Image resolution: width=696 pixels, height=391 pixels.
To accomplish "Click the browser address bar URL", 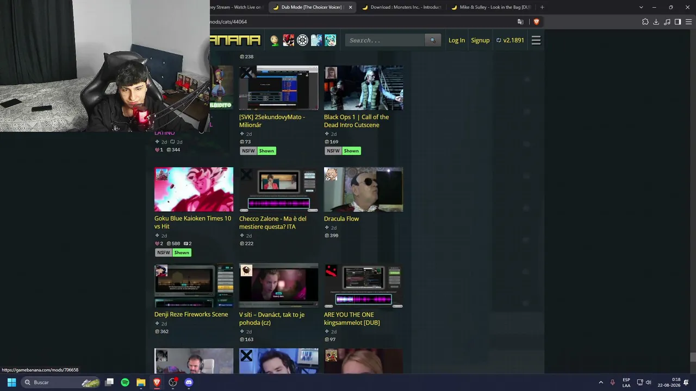I will [x=228, y=22].
